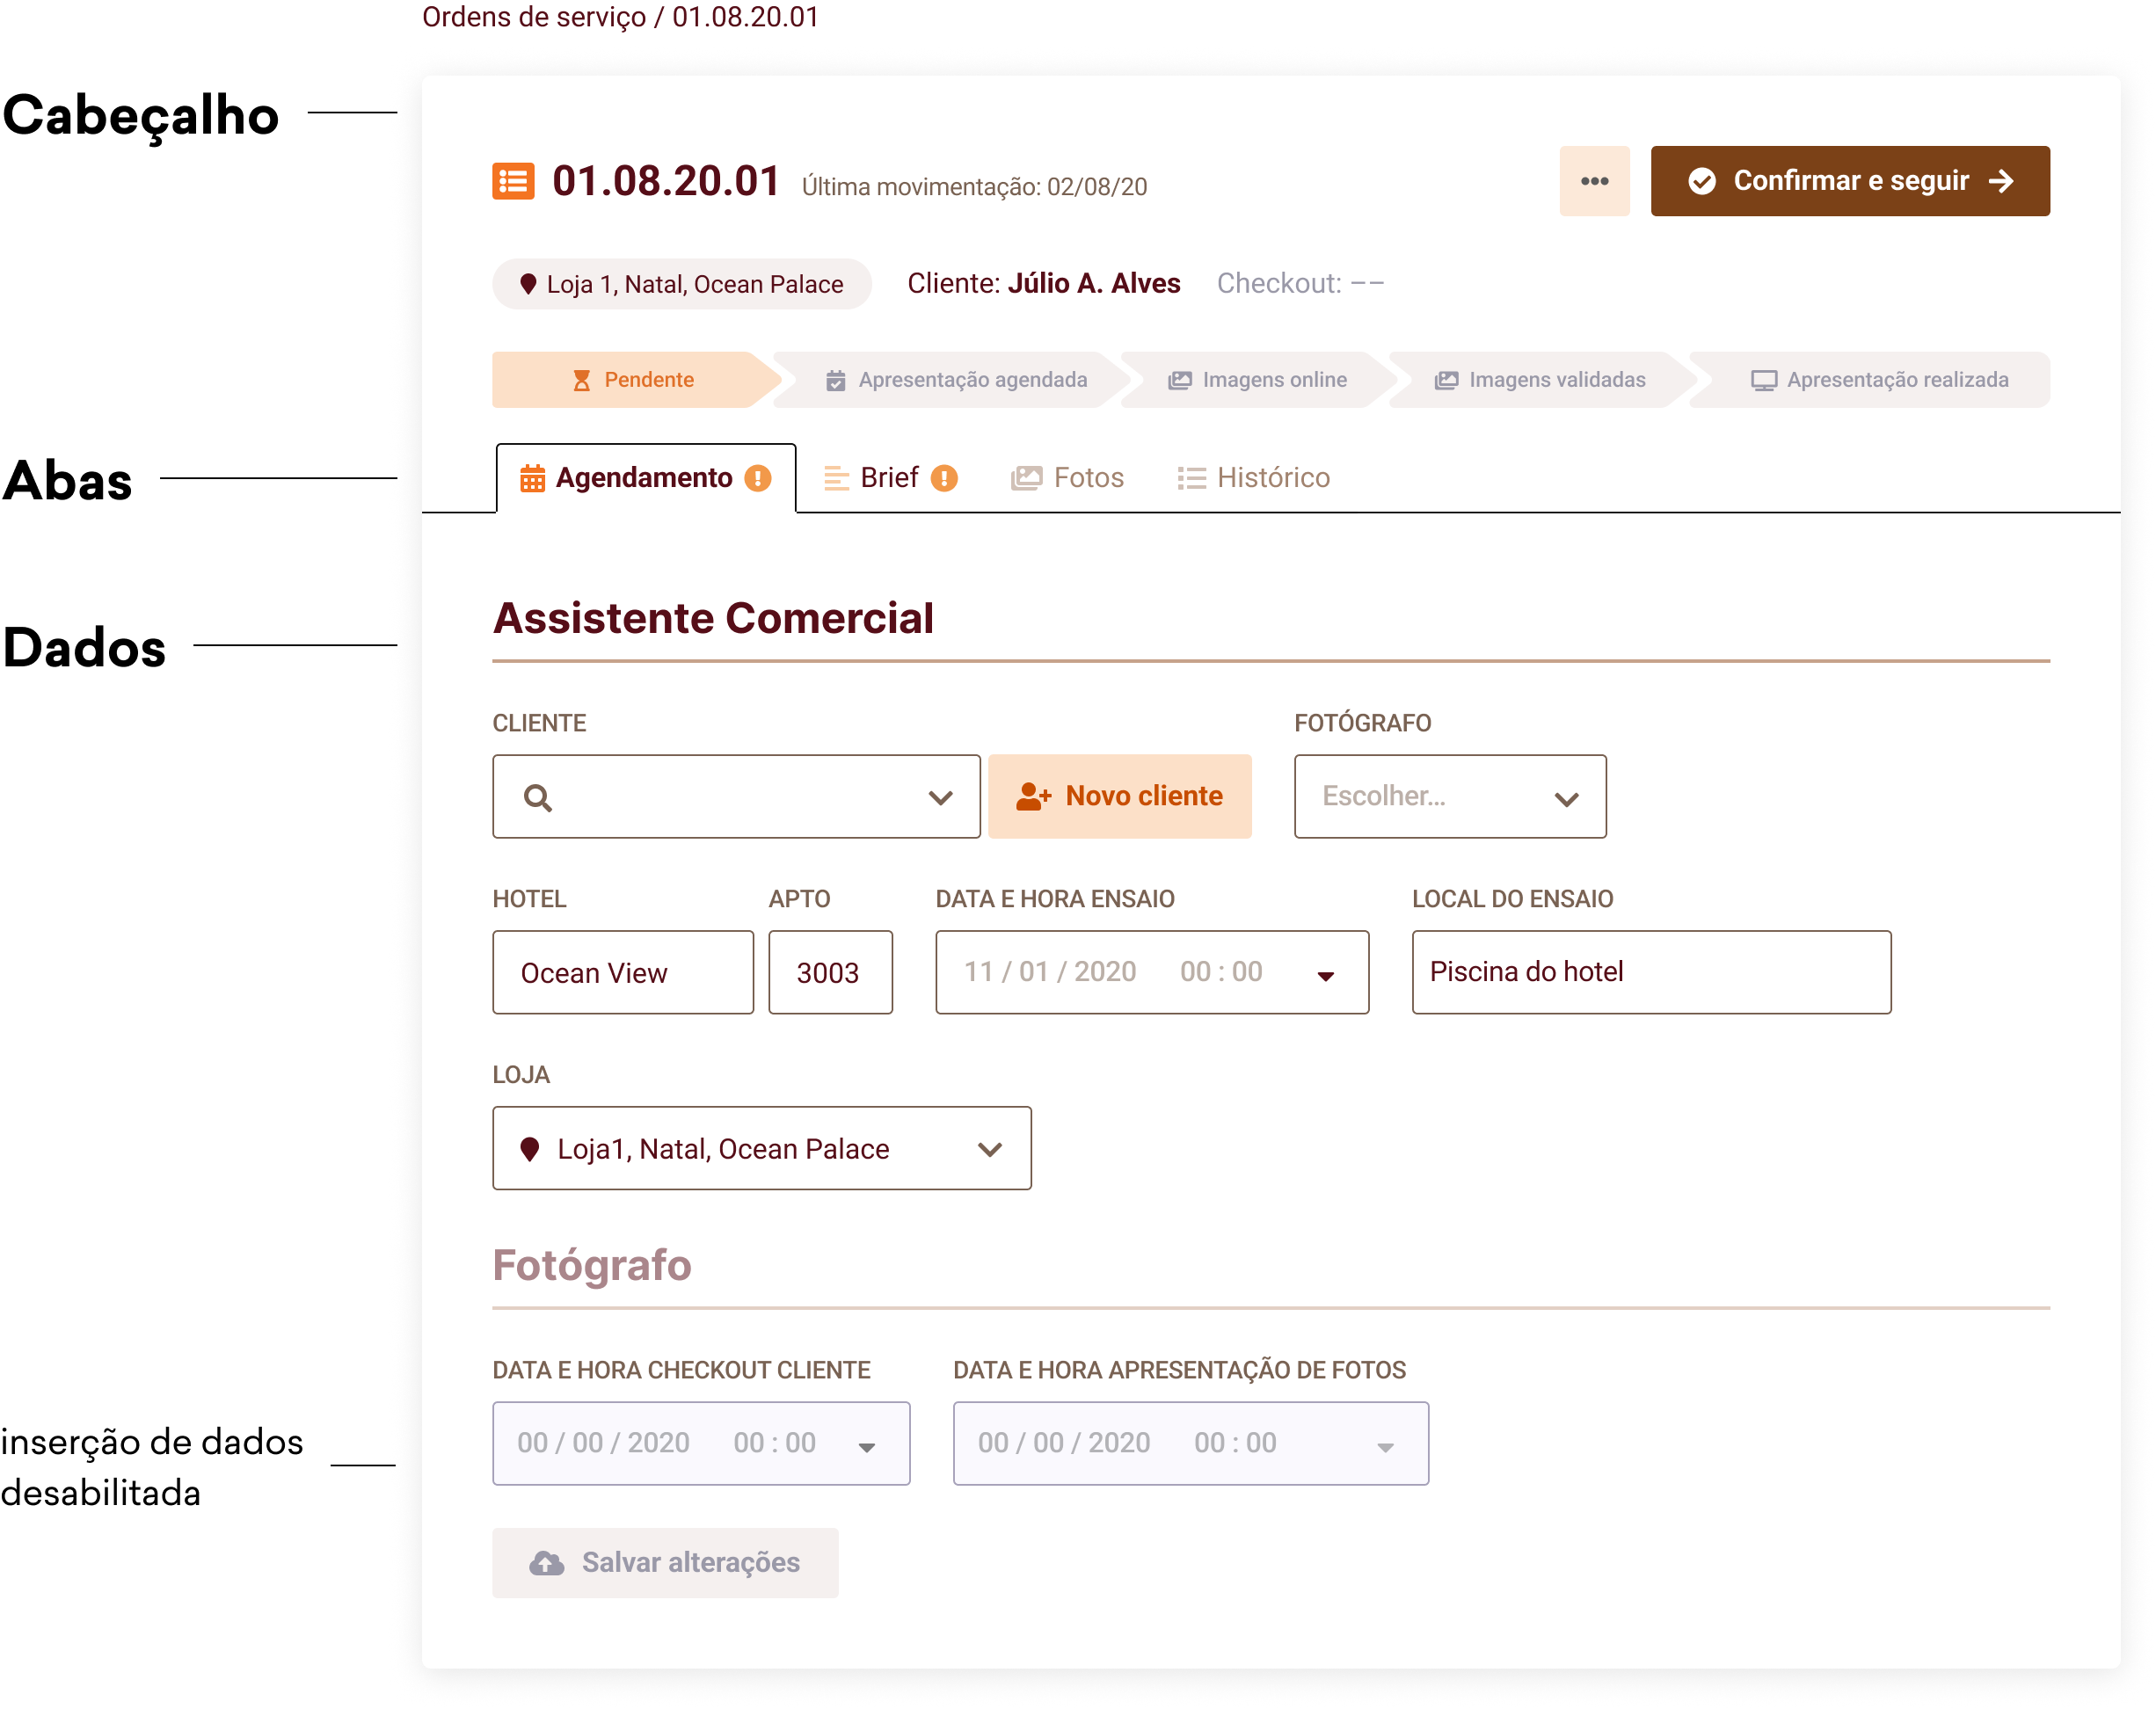Click the warning badge on Brief tab
2156x1709 pixels.
click(944, 478)
